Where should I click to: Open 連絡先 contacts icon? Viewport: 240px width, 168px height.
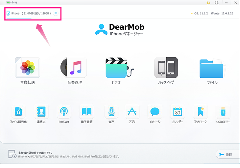click(x=41, y=112)
